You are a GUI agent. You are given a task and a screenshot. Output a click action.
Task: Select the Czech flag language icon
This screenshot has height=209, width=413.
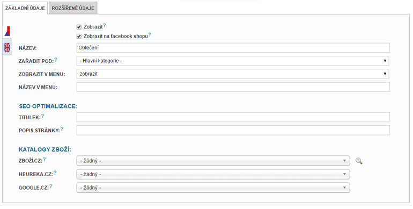click(7, 31)
